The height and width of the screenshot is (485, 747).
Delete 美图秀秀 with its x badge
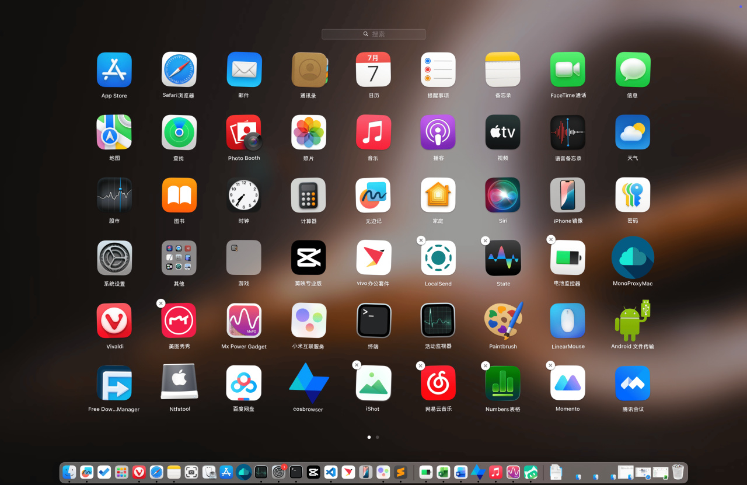click(161, 303)
